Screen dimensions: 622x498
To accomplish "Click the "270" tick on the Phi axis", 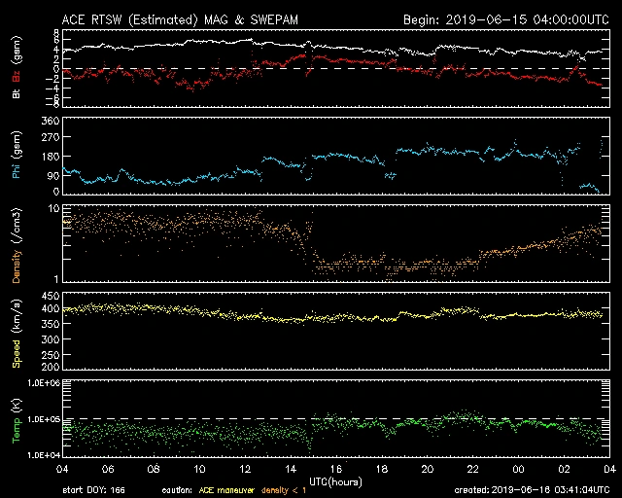I will [51, 137].
